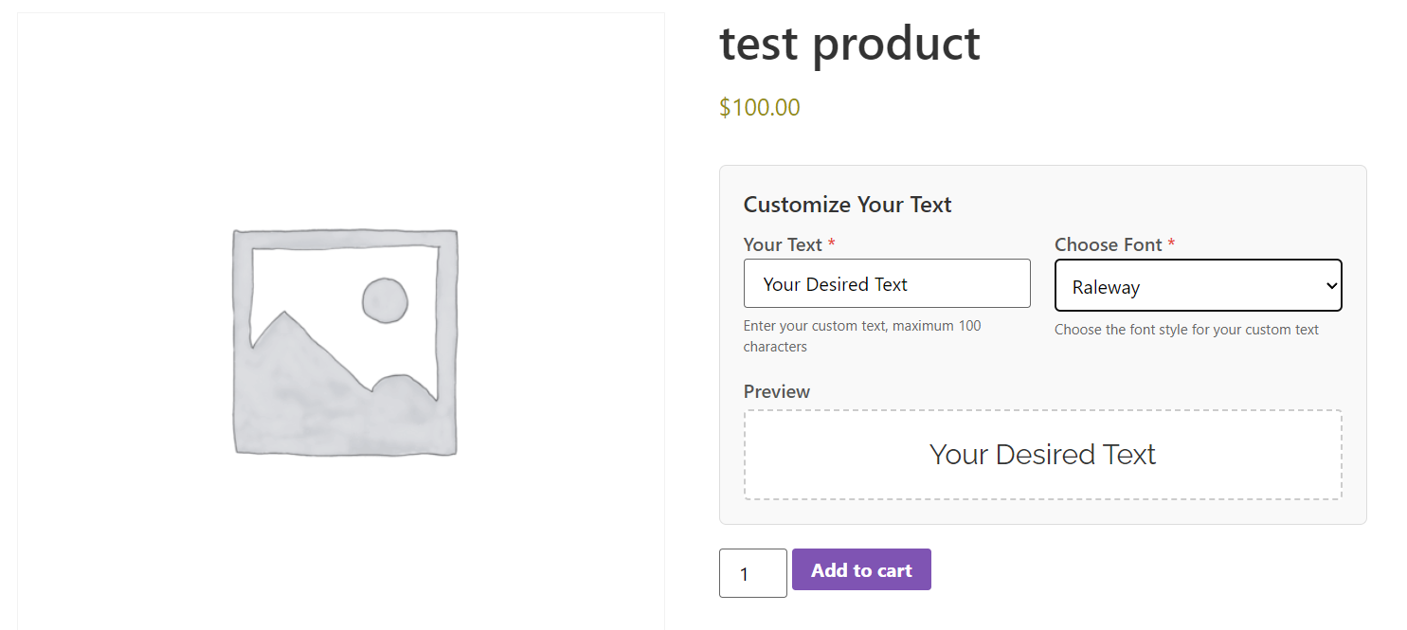Click the $100.00 price label

[759, 107]
